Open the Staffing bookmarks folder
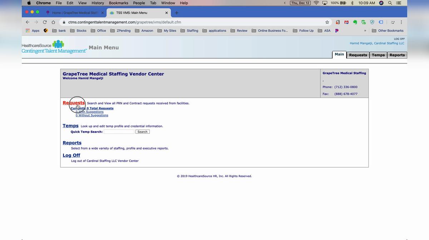Screen dimensions: 429x240 tap(189, 31)
